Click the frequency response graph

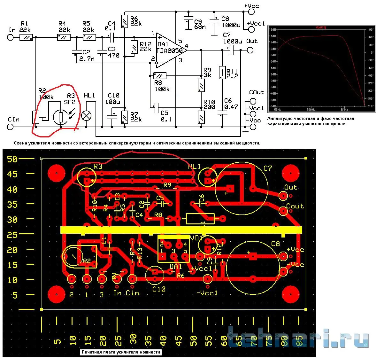tap(321, 69)
